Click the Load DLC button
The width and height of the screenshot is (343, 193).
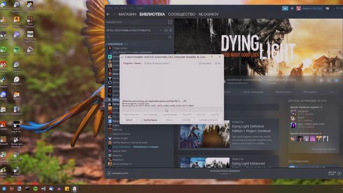(x=215, y=115)
